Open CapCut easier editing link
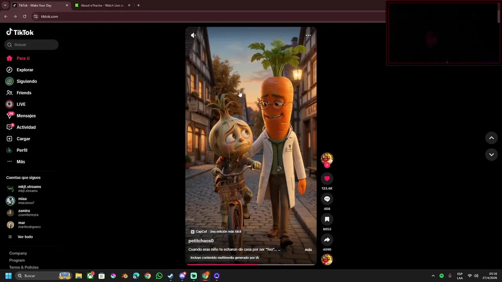The height and width of the screenshot is (282, 502). (x=216, y=231)
